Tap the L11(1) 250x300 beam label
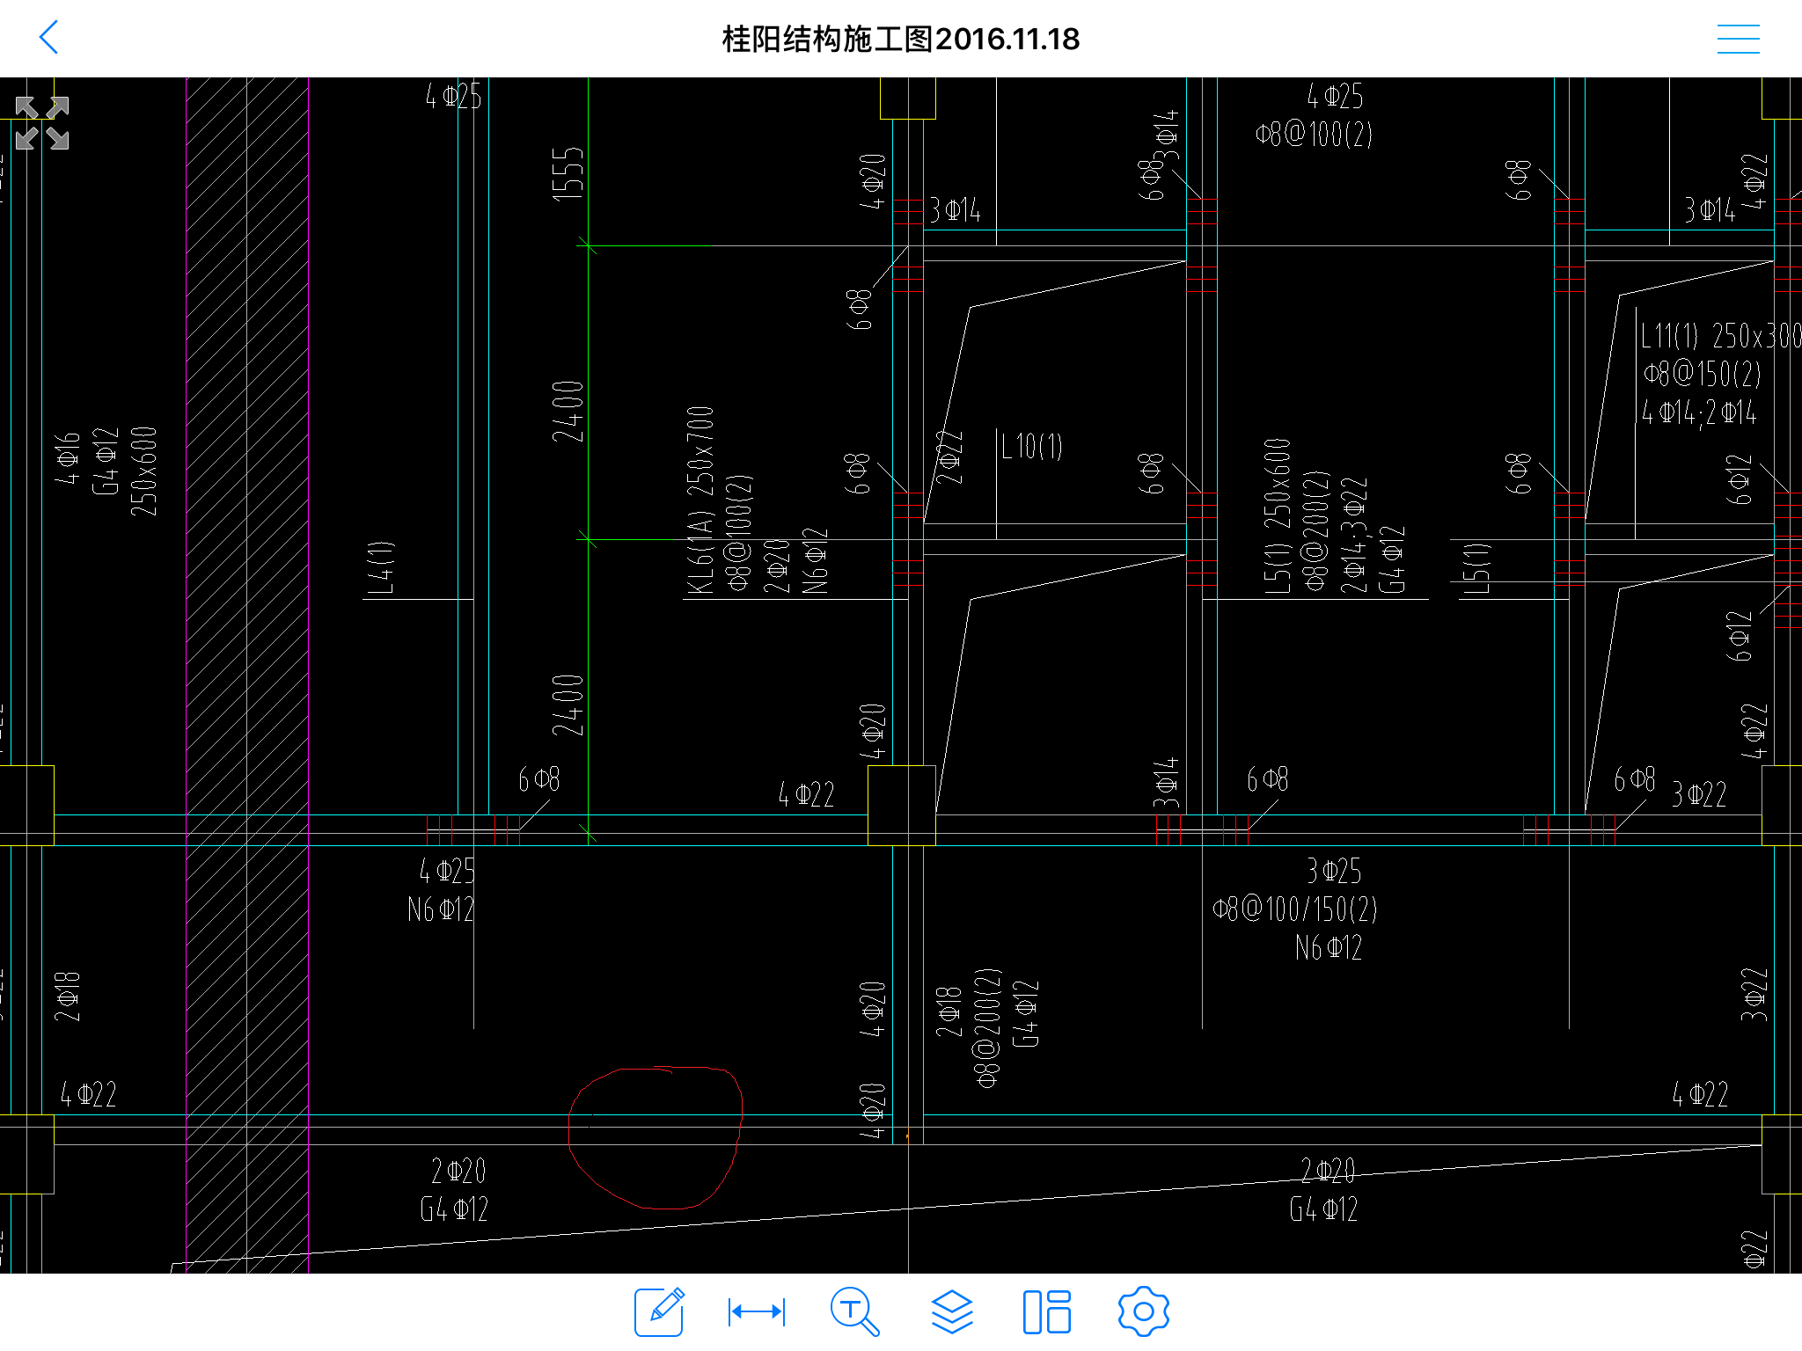The height and width of the screenshot is (1351, 1802). coord(1721,335)
